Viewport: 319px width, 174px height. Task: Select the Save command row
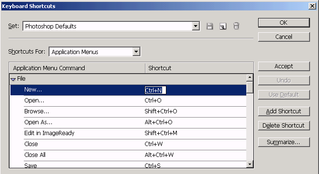point(128,165)
